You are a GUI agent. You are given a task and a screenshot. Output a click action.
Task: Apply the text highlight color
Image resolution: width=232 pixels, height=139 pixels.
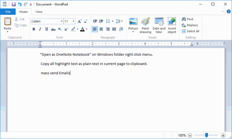click(73, 29)
